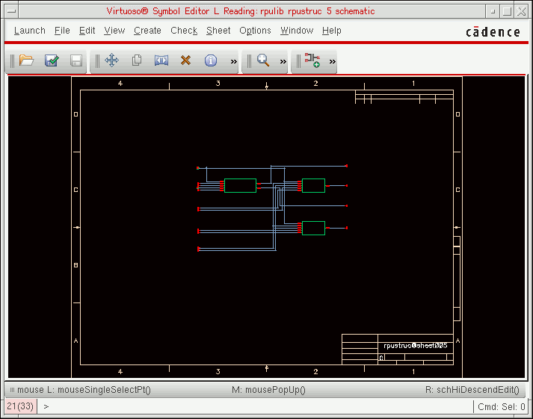Open the Launch menu
The image size is (533, 419).
[30, 31]
